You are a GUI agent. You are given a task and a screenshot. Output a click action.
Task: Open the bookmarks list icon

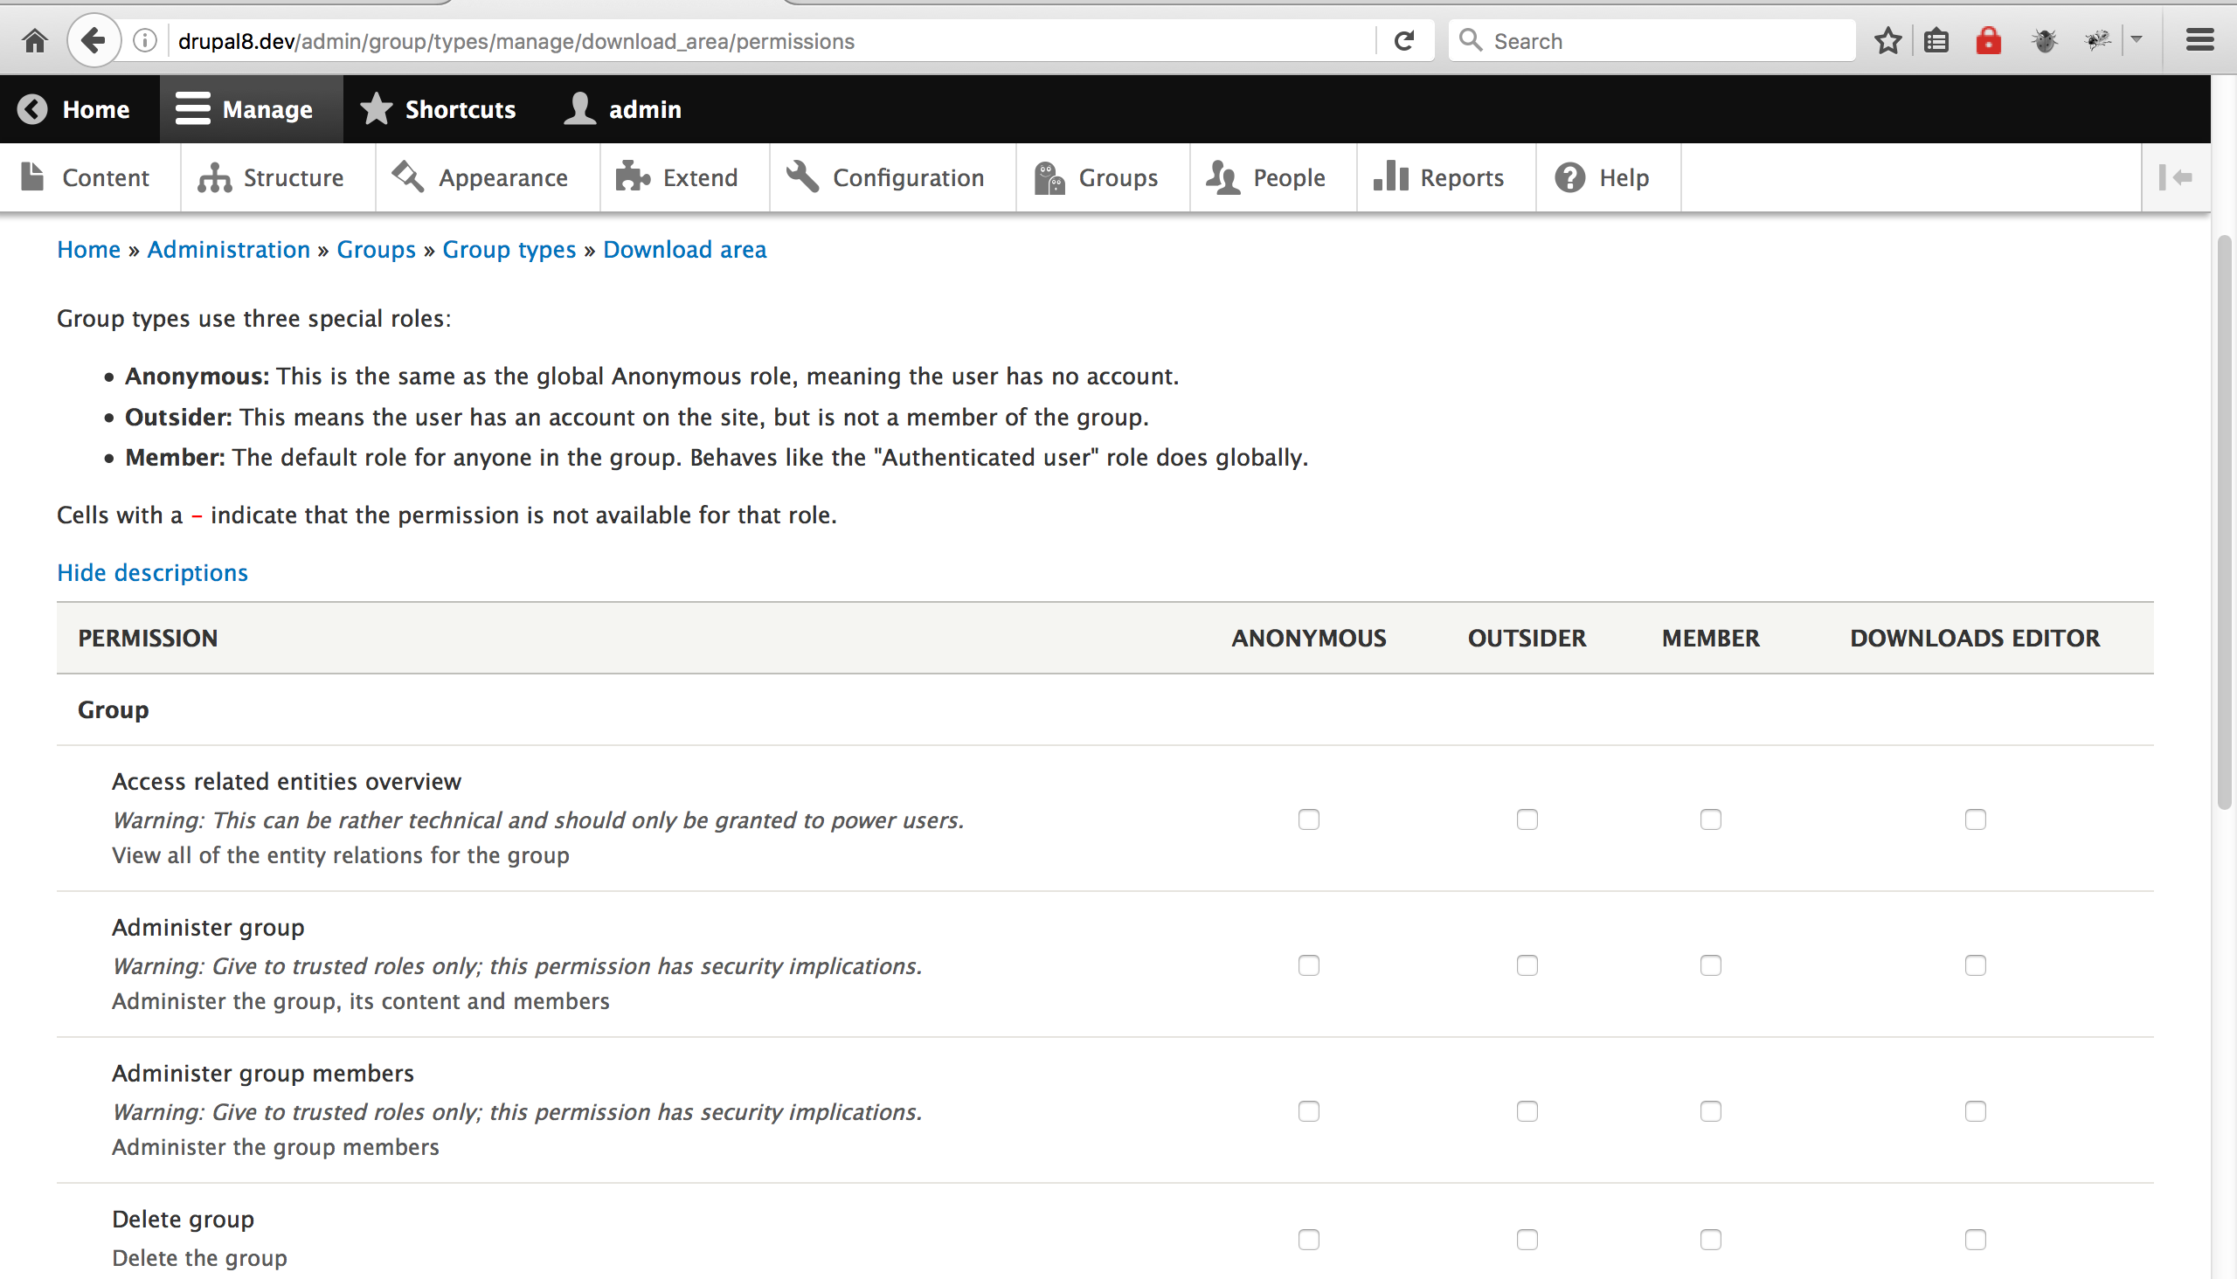pos(1936,41)
